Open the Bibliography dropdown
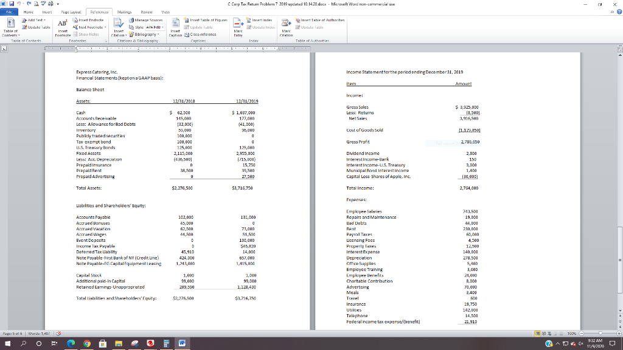The image size is (623, 350). tap(144, 34)
